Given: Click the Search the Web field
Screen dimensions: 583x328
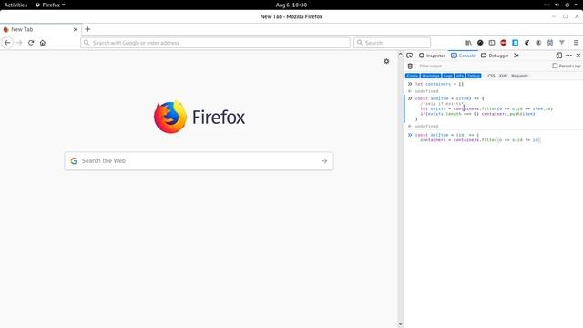Looking at the screenshot, I should [x=199, y=161].
